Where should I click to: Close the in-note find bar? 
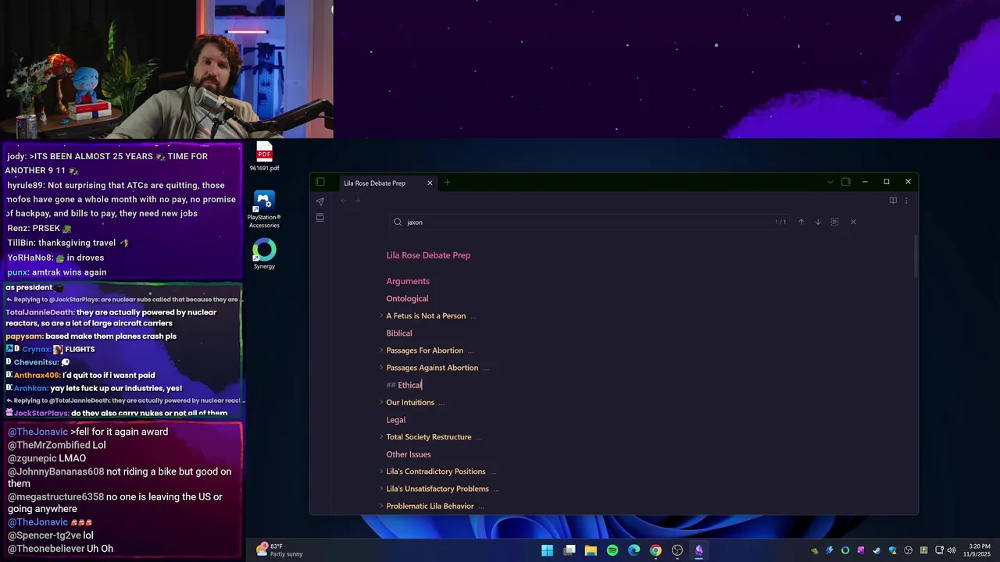click(x=853, y=222)
